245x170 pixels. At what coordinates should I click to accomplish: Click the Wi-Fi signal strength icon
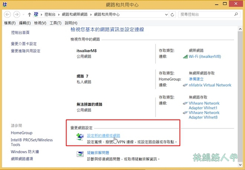(x=185, y=57)
